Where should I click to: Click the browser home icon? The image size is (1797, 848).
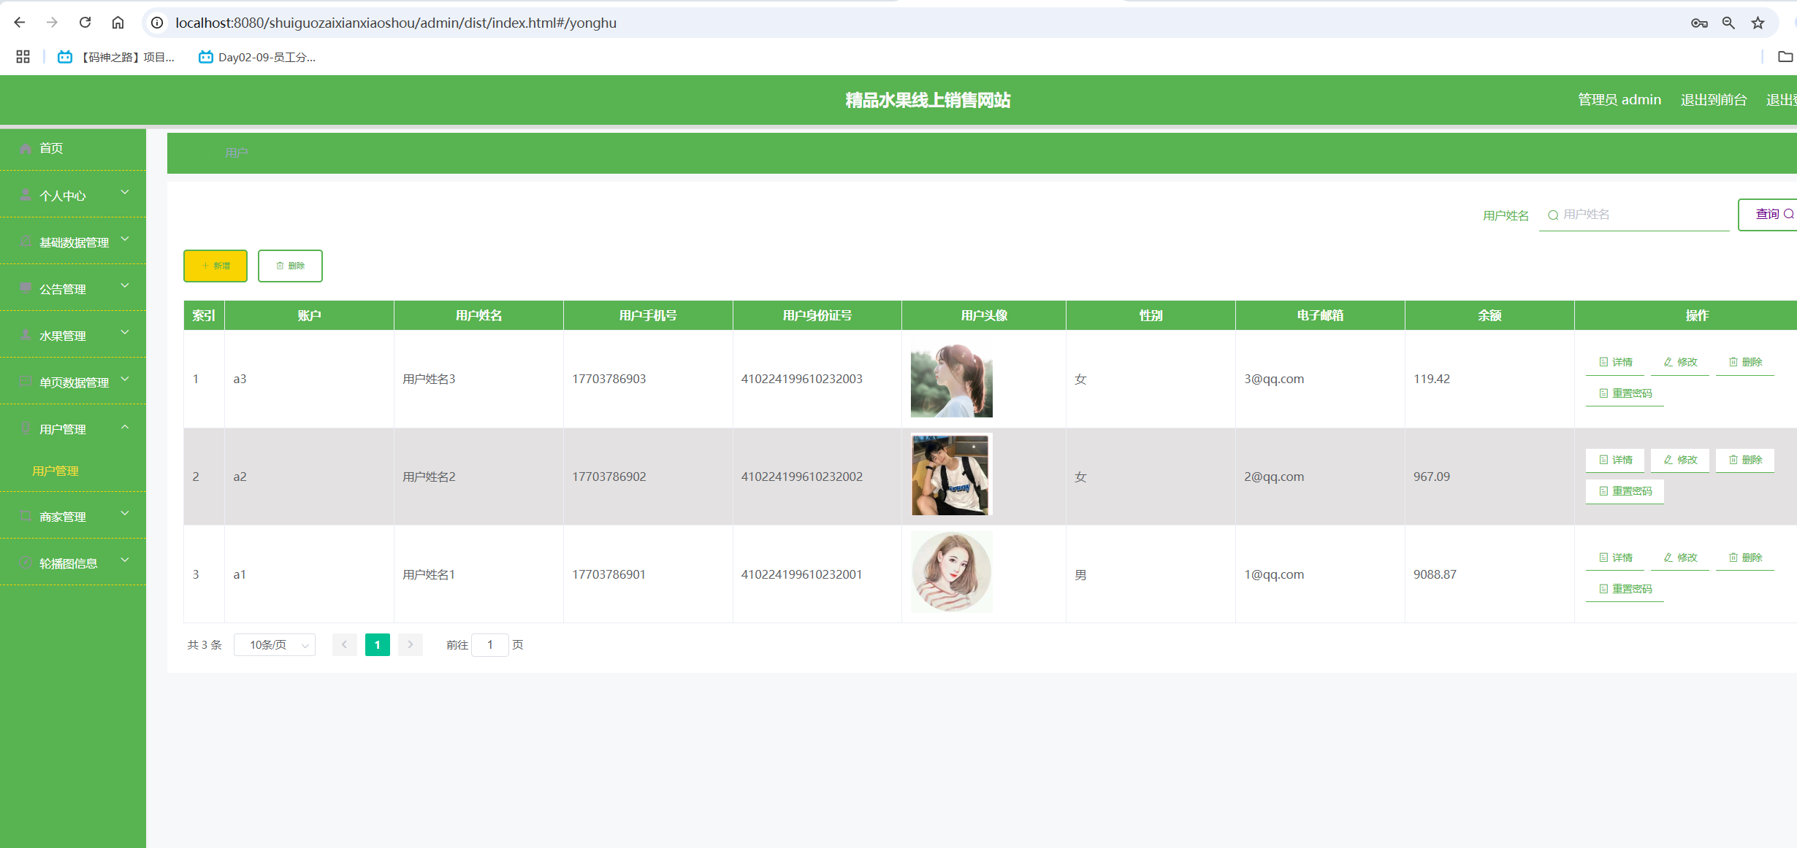click(118, 23)
